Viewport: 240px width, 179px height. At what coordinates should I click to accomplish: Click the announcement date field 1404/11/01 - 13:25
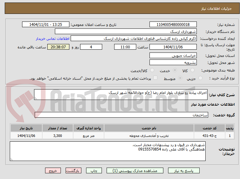coord(46,25)
